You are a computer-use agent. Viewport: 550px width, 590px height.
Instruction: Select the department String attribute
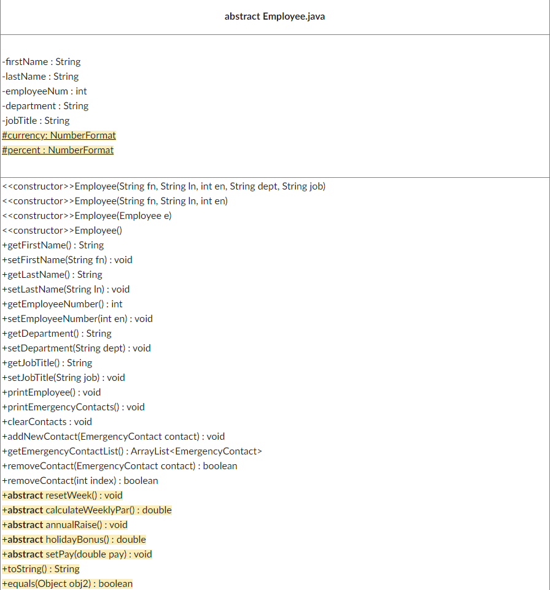pos(45,105)
